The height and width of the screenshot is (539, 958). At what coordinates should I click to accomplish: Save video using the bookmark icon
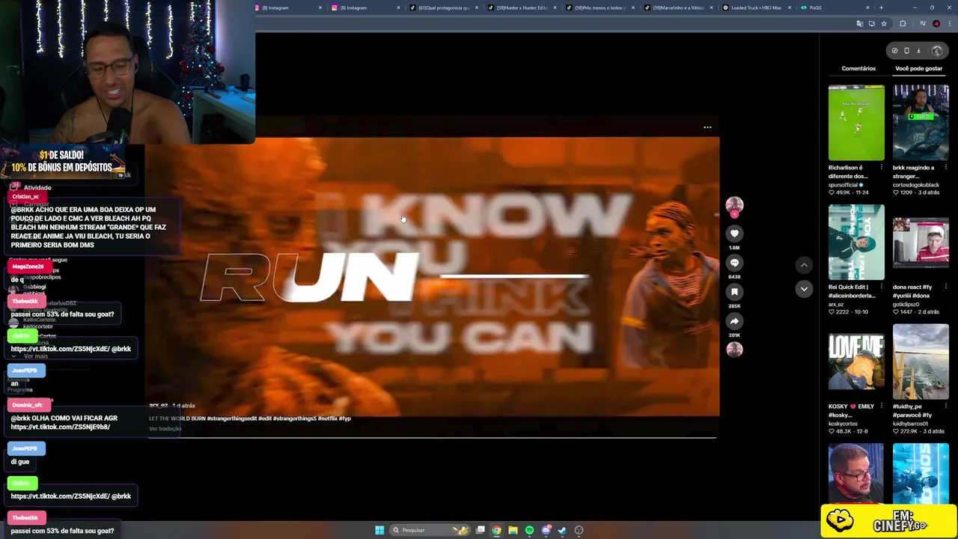[x=734, y=292]
